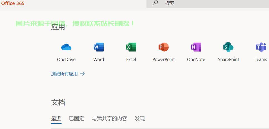Viewport: 269px width, 129px height.
Task: Open the OneNote app icon
Action: coord(196,47)
